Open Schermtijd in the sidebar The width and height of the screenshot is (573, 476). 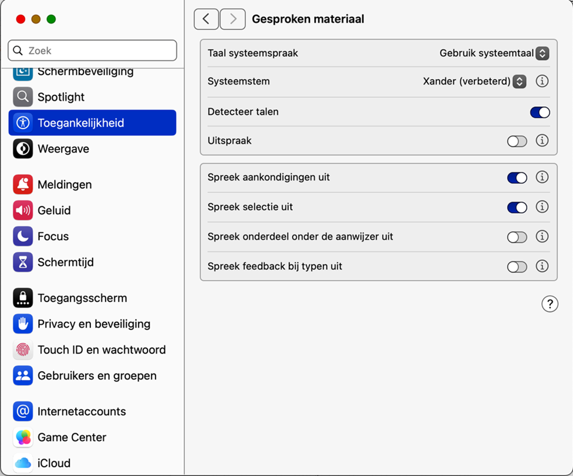point(92,262)
